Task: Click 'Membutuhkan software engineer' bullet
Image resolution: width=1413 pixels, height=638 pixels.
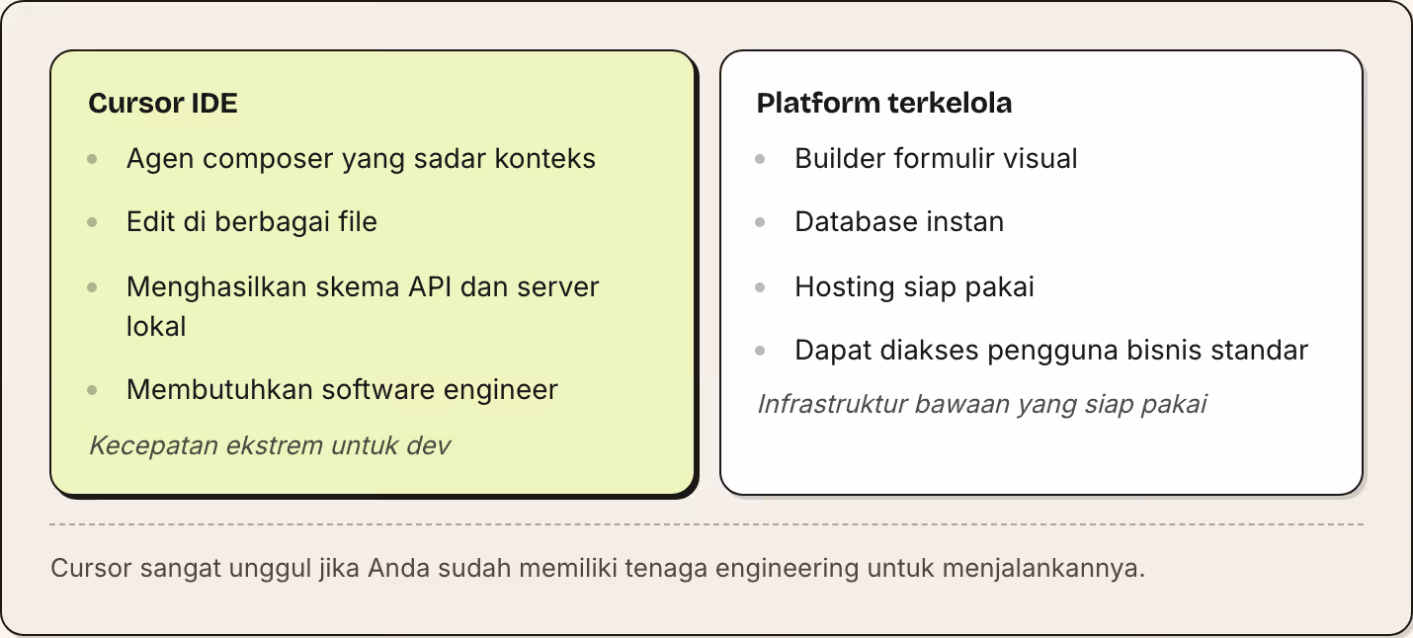Action: point(342,389)
